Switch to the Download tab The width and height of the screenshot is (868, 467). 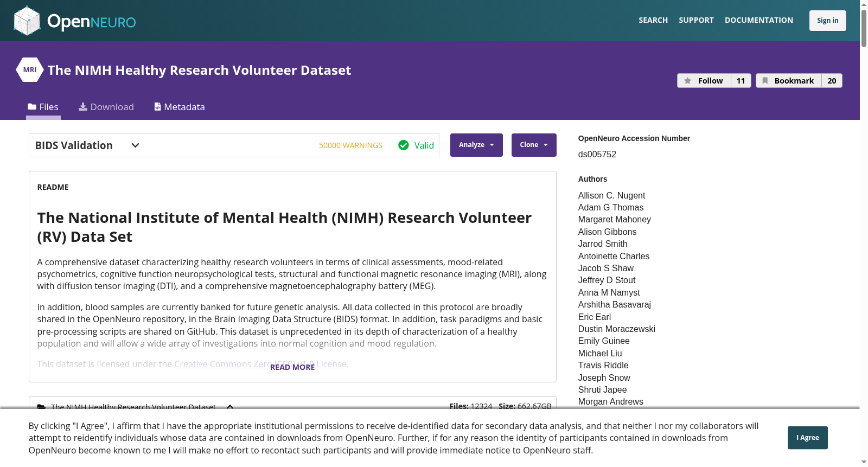(x=106, y=107)
